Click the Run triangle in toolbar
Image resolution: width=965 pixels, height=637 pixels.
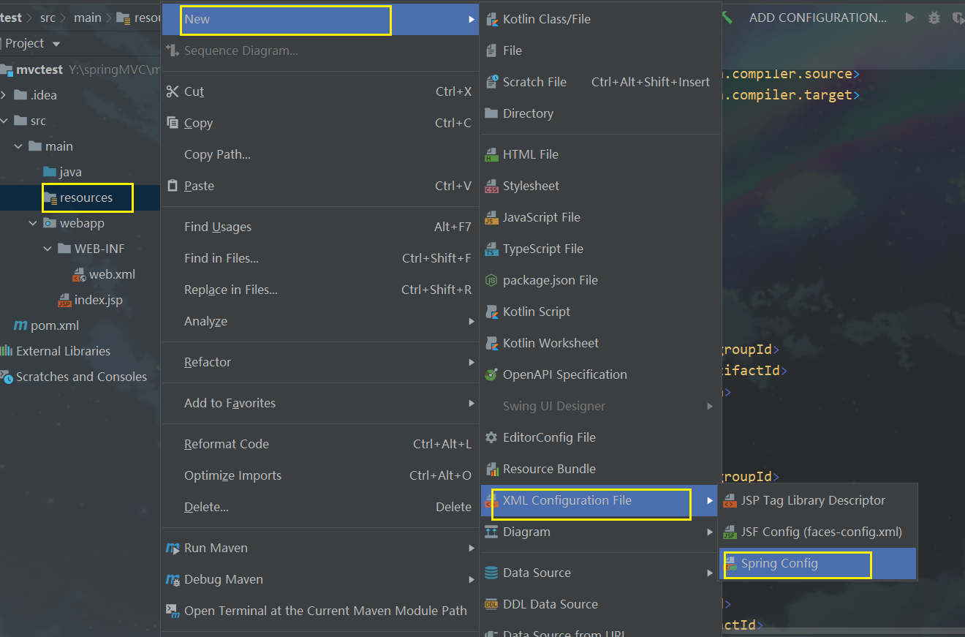pyautogui.click(x=909, y=18)
